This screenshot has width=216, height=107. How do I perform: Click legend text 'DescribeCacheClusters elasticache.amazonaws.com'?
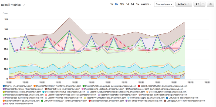(x=164, y=86)
